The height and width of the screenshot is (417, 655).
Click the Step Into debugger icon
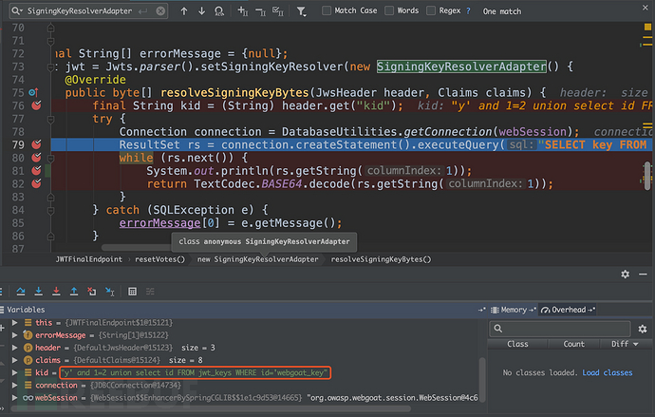[39, 292]
